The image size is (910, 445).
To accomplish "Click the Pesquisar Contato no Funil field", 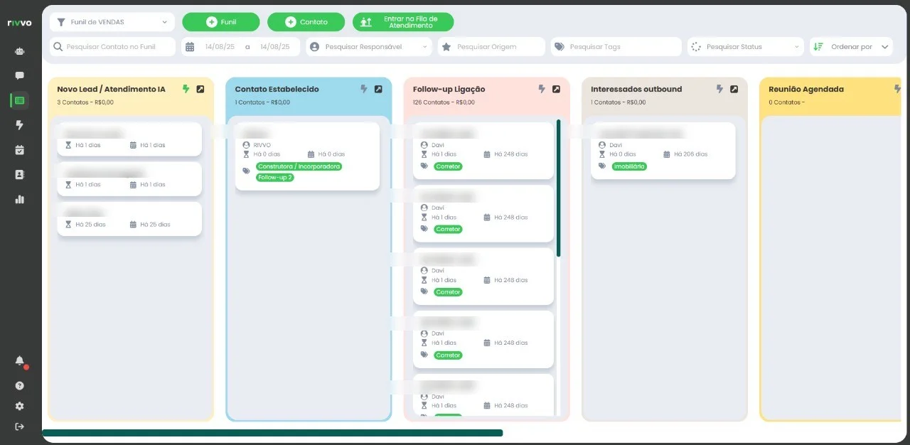I will (x=112, y=46).
